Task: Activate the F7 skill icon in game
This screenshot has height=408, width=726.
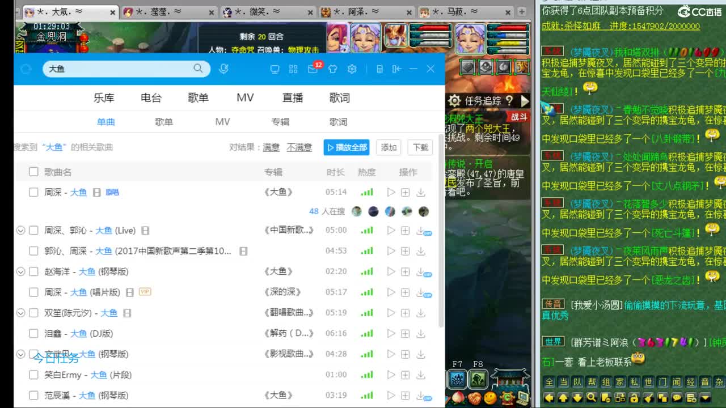Action: 458,378
